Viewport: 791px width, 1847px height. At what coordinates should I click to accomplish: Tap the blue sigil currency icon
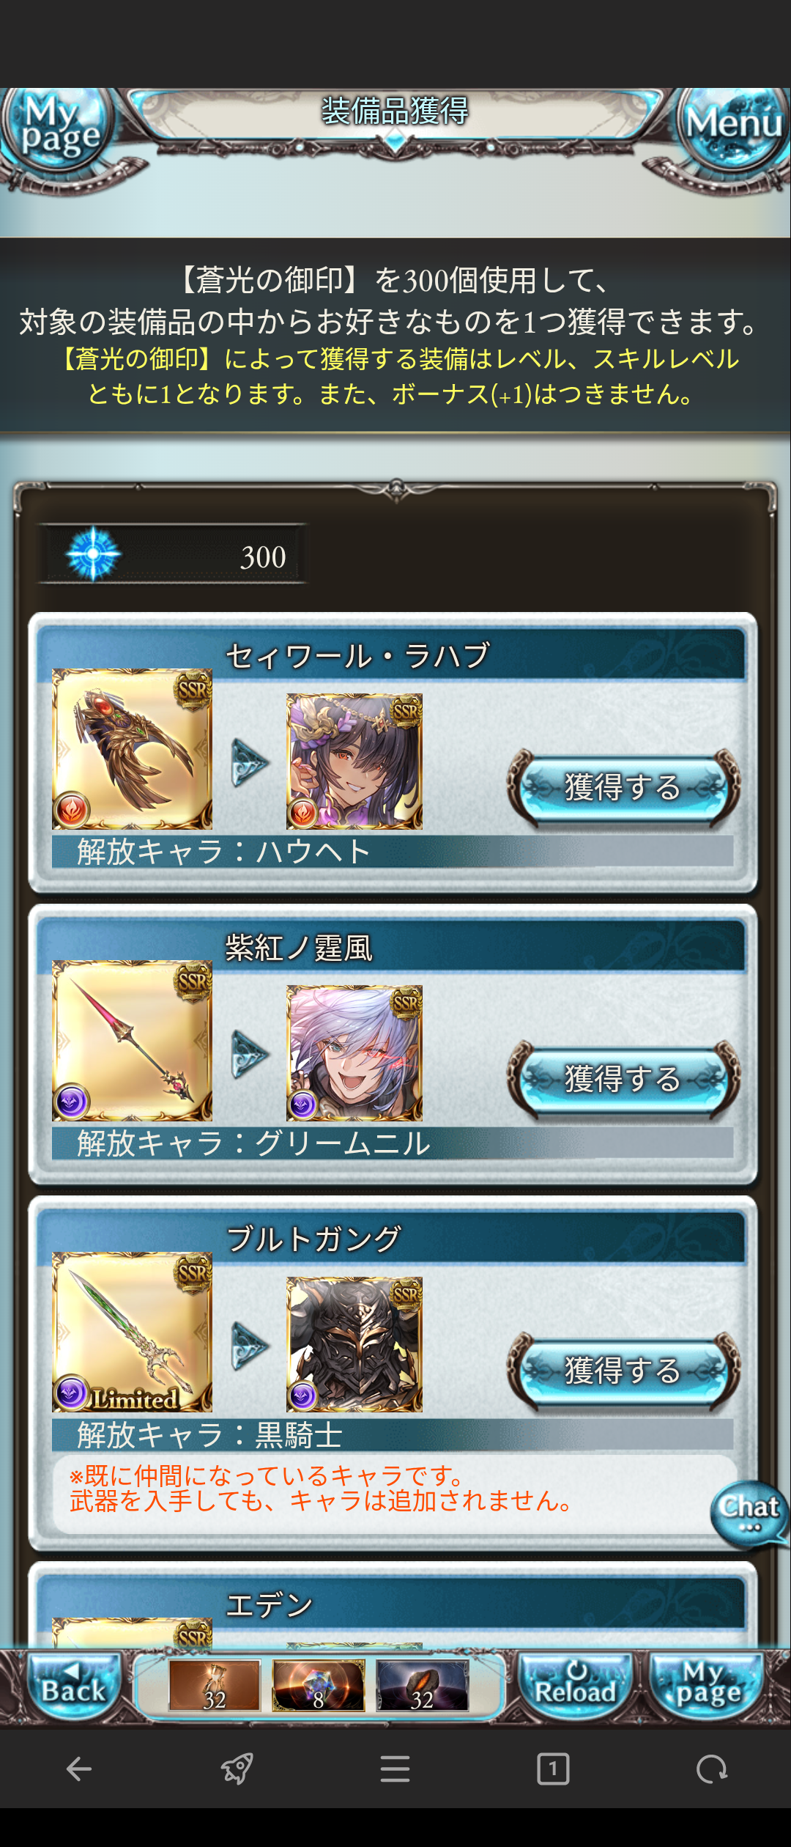[93, 555]
